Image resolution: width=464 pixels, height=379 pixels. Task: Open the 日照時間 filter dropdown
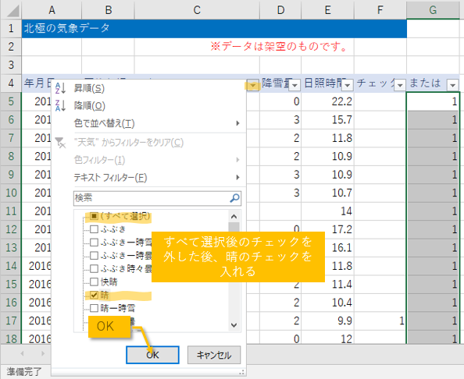point(348,86)
